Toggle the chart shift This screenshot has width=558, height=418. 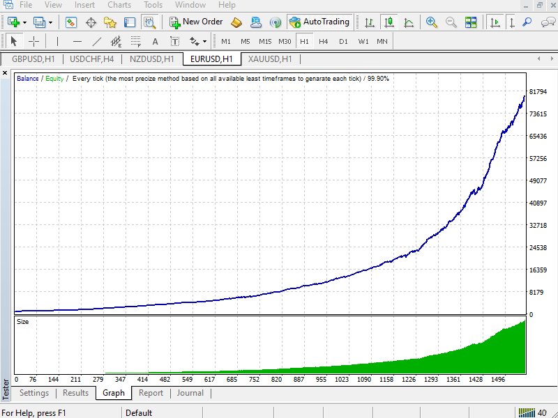click(512, 22)
